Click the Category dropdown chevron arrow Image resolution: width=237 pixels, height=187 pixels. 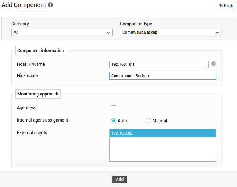(108, 33)
